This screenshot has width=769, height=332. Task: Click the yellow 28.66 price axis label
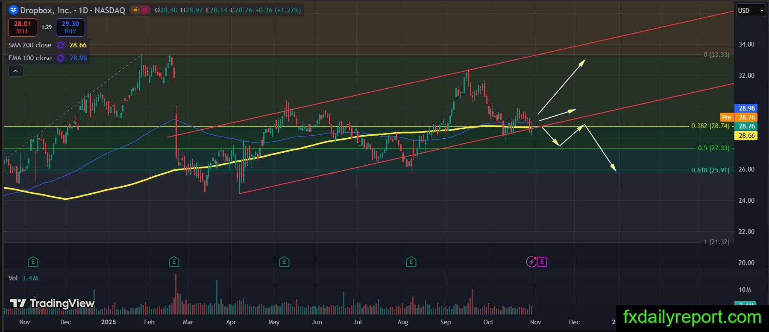(x=747, y=136)
